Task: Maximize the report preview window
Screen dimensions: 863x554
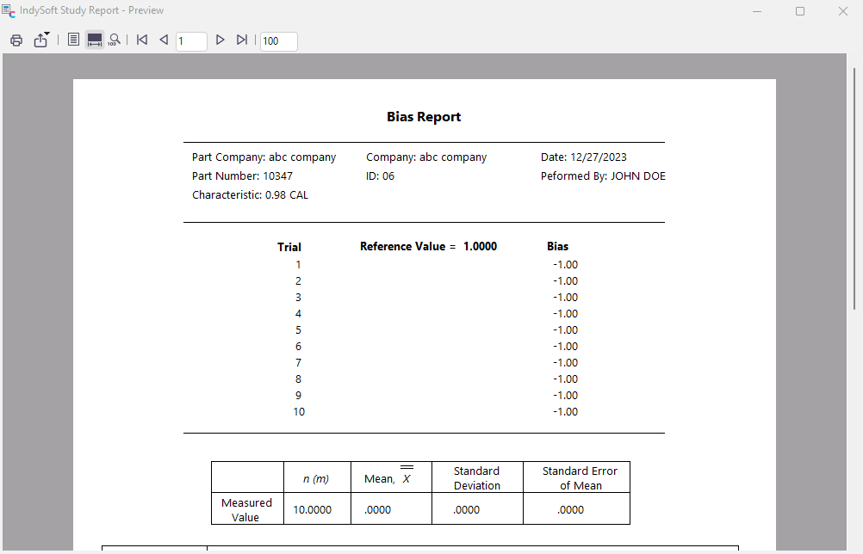Action: point(800,11)
